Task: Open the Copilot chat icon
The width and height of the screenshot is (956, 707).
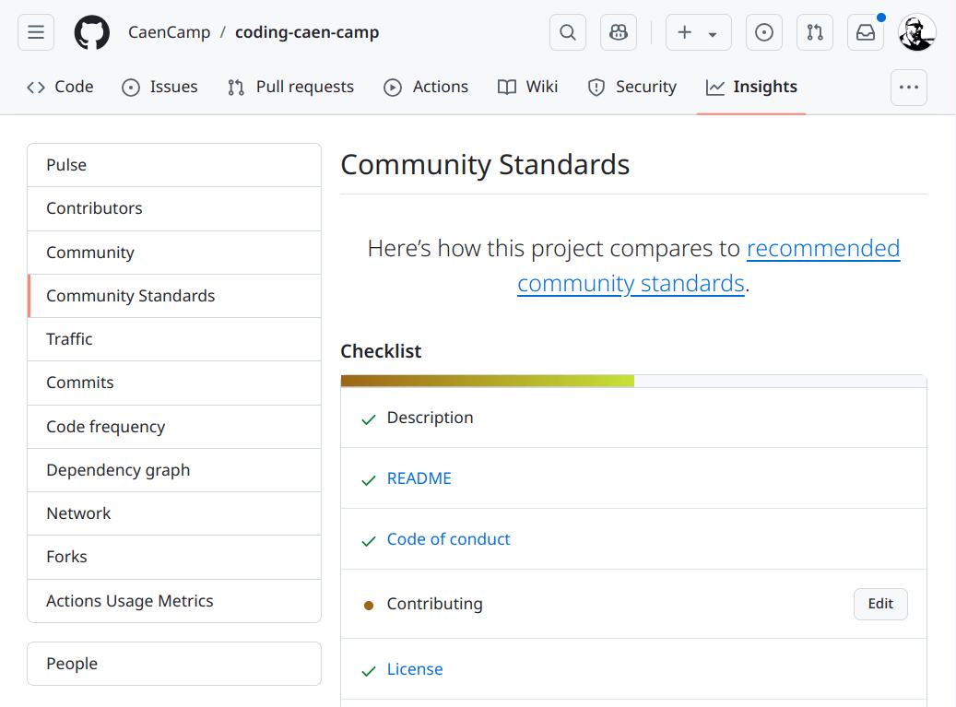Action: (x=619, y=32)
